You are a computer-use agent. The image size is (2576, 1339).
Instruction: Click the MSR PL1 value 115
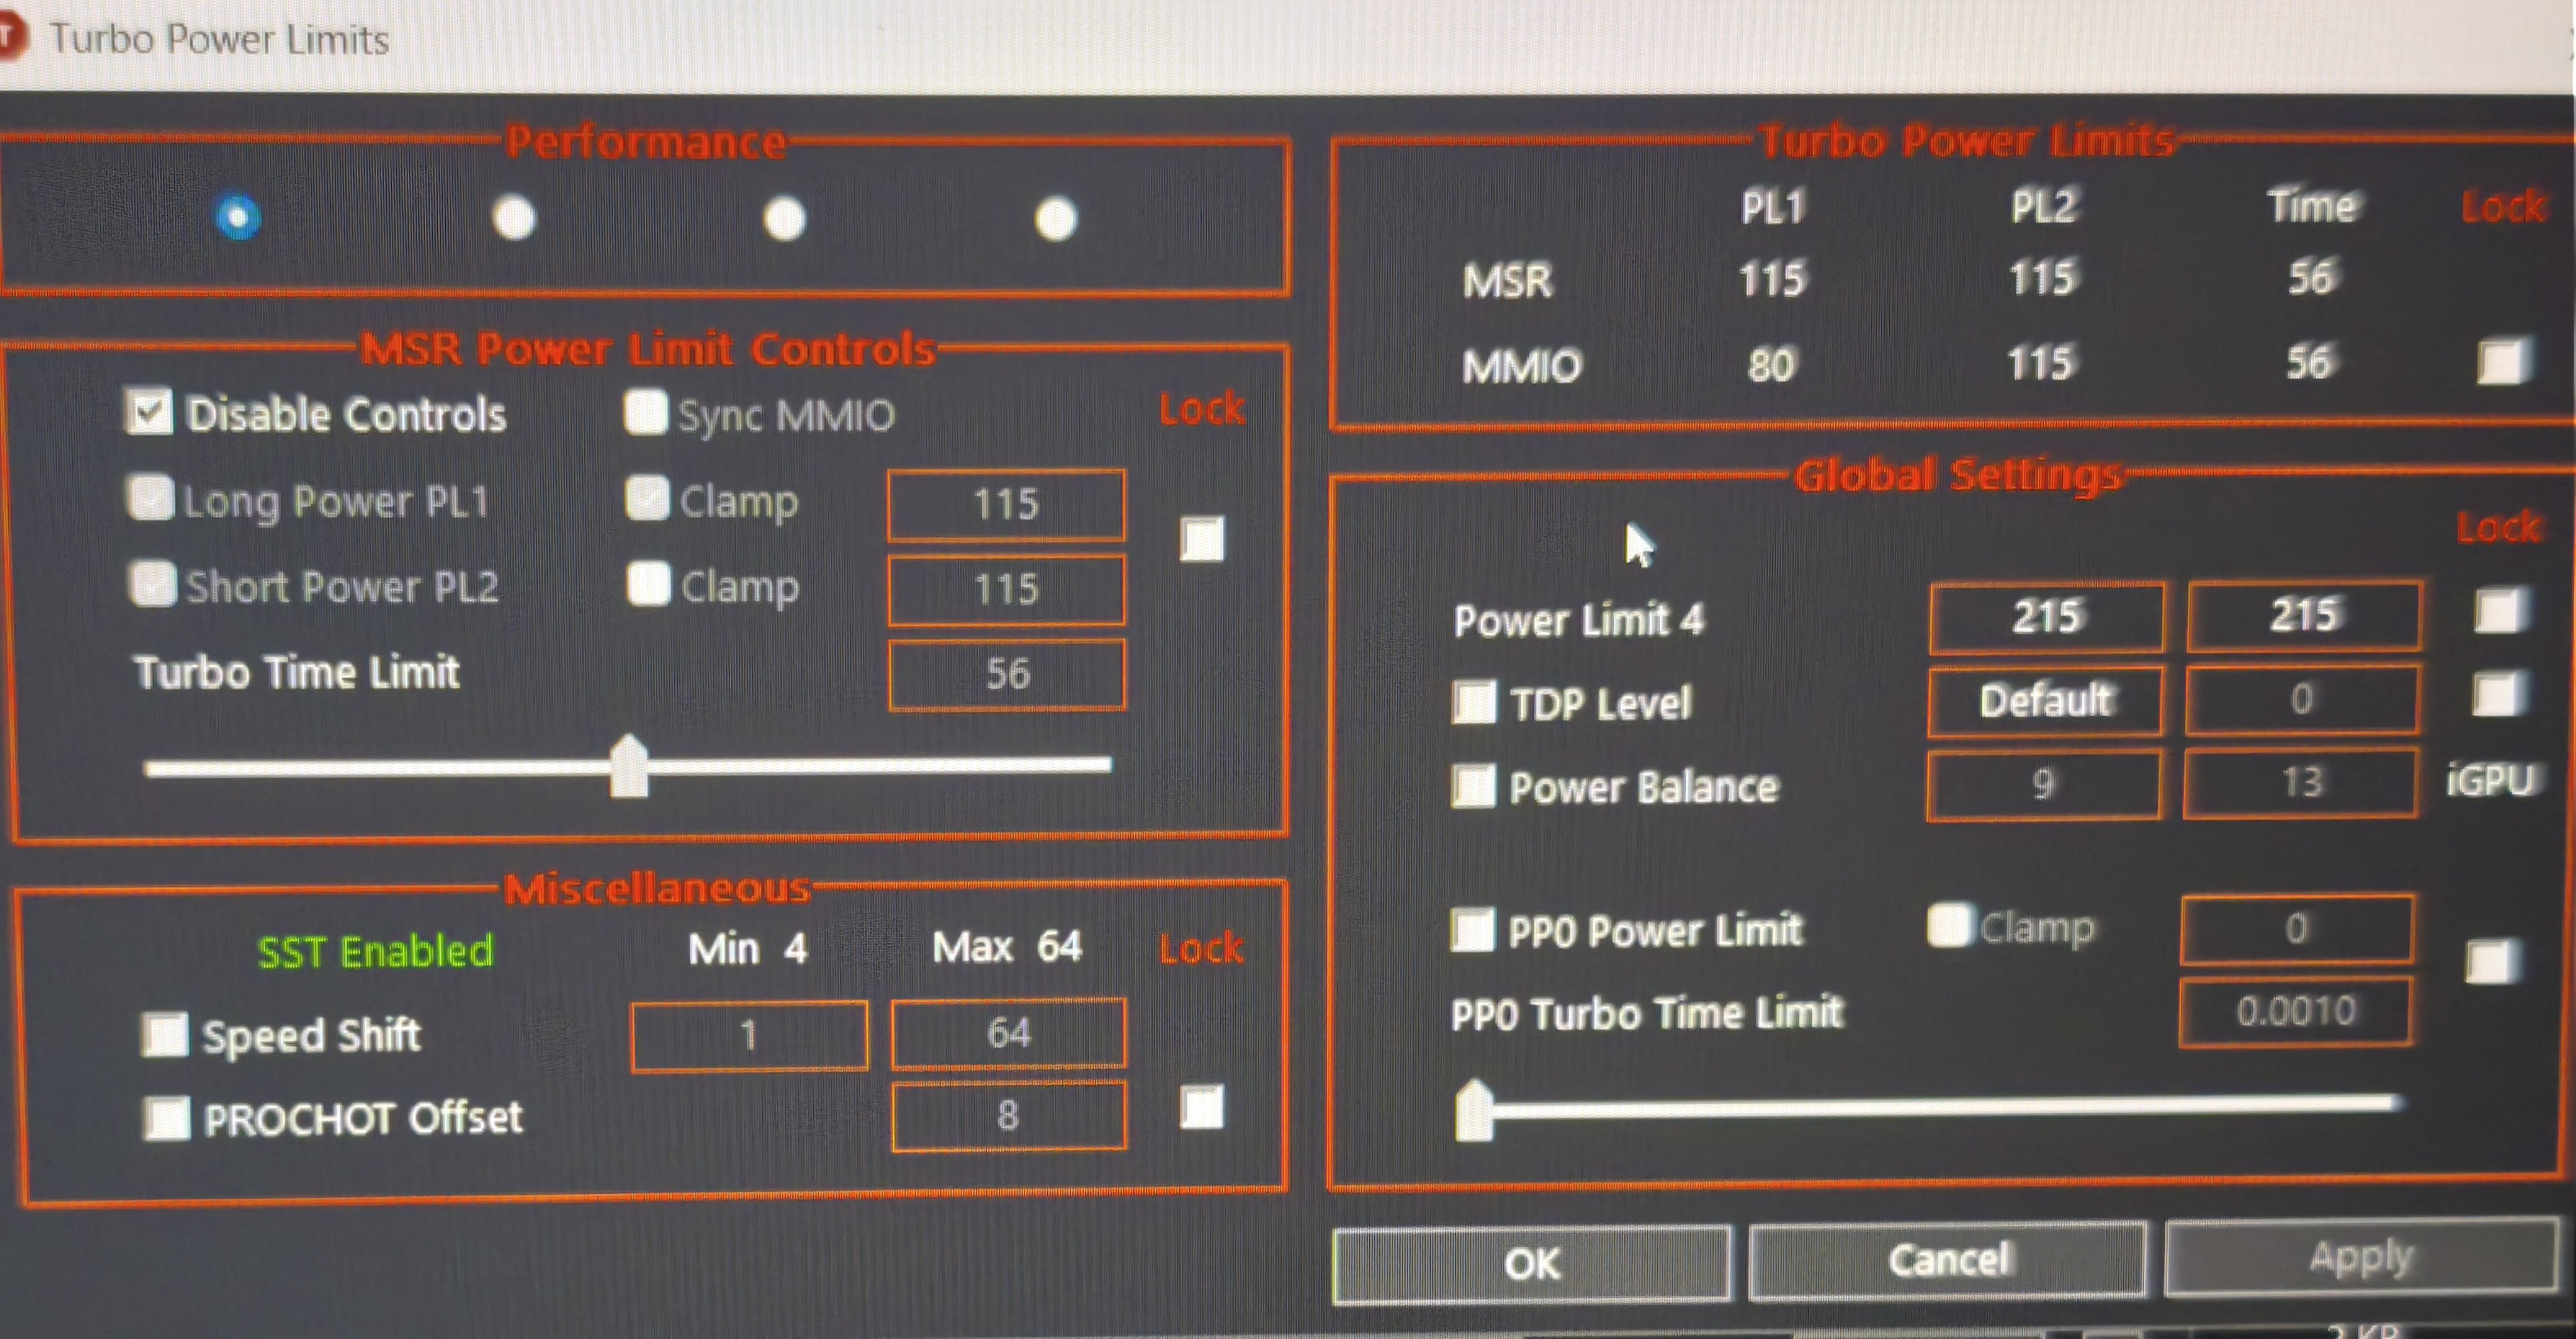coord(1772,279)
